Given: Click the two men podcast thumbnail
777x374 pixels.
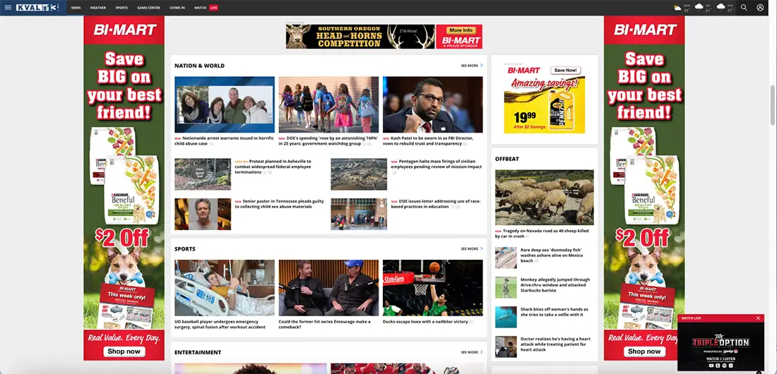Looking at the screenshot, I should click(x=328, y=288).
